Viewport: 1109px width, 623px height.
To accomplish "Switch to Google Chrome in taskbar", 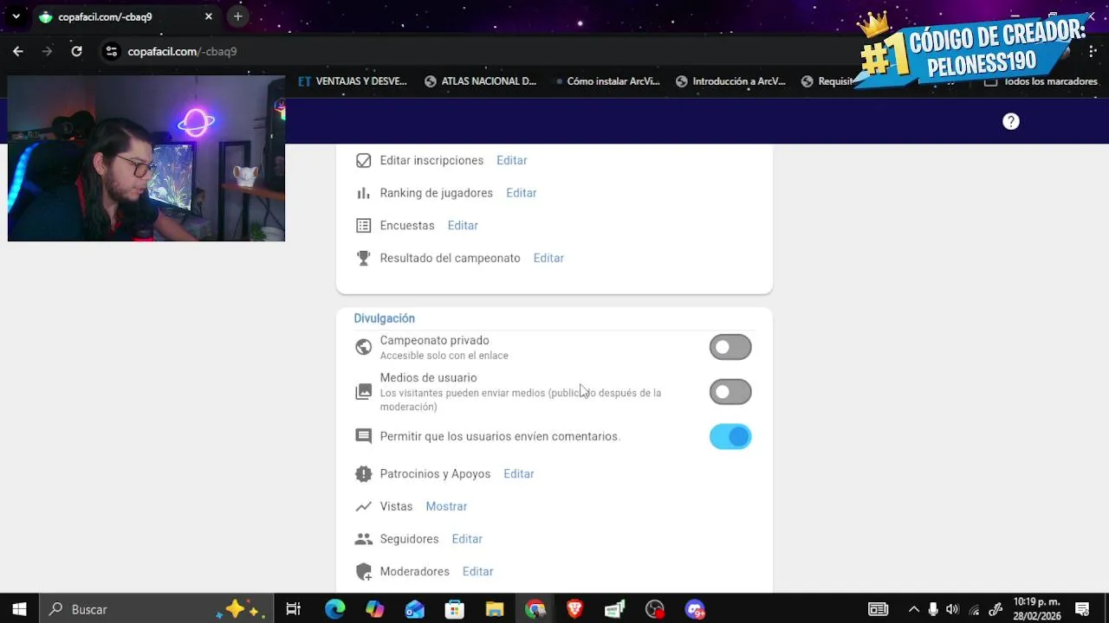I will pyautogui.click(x=535, y=609).
